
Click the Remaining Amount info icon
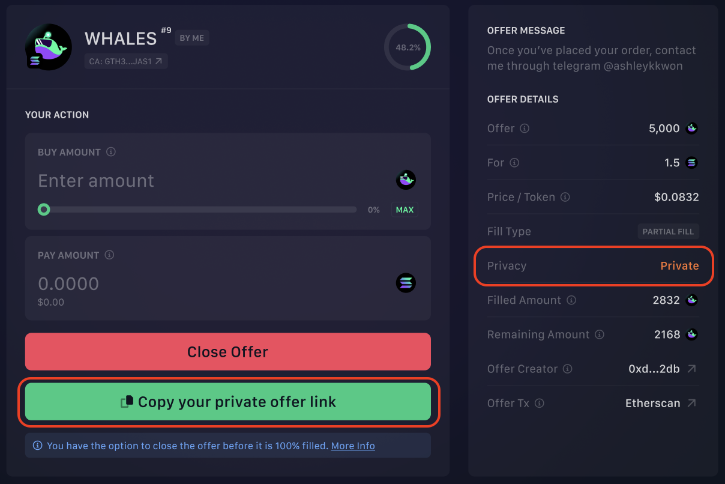click(x=599, y=334)
